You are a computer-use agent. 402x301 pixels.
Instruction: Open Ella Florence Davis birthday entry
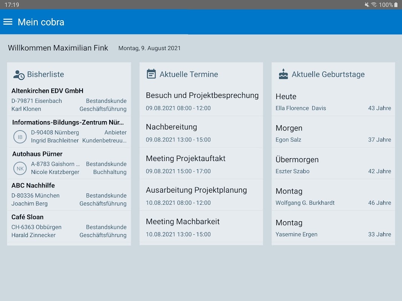pos(333,102)
